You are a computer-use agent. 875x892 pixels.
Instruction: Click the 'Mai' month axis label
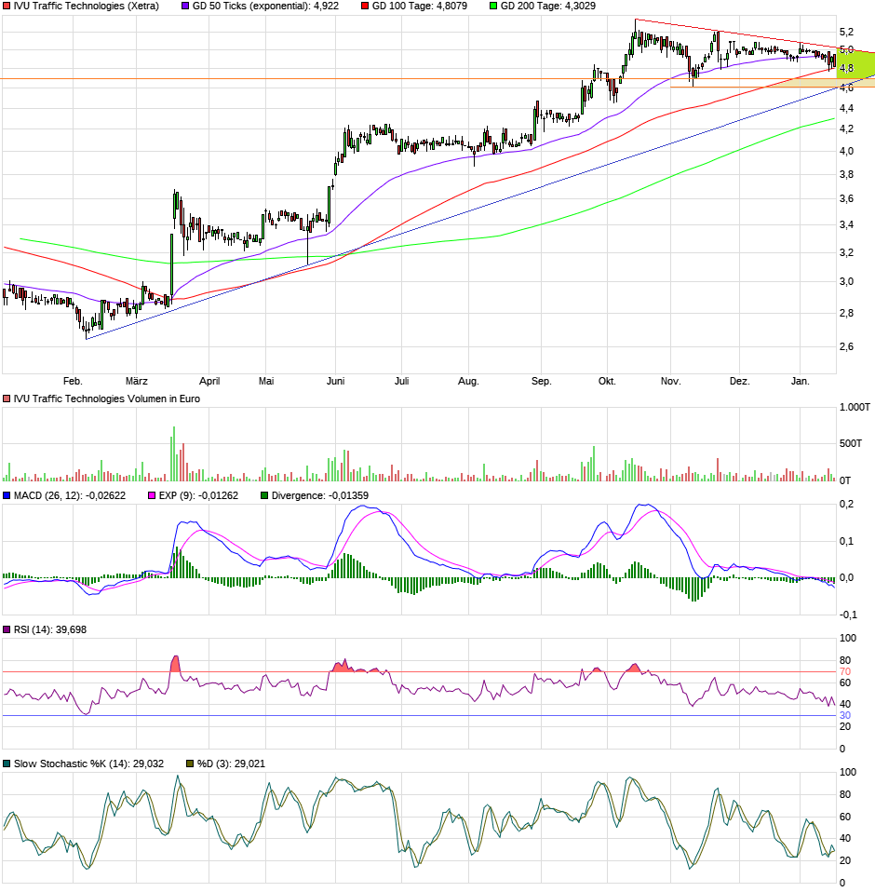pyautogui.click(x=266, y=381)
